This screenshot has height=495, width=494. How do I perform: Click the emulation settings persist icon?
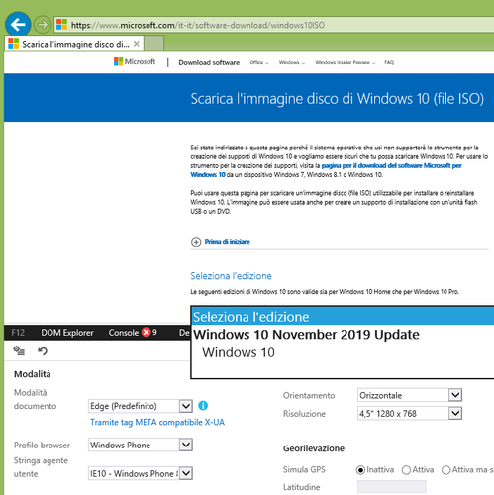pyautogui.click(x=19, y=350)
